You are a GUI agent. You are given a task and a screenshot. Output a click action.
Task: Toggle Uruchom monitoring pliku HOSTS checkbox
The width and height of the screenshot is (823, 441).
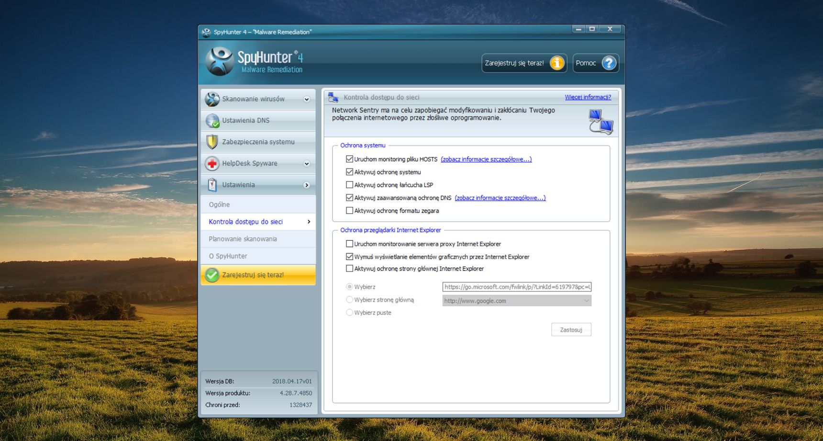coord(349,159)
